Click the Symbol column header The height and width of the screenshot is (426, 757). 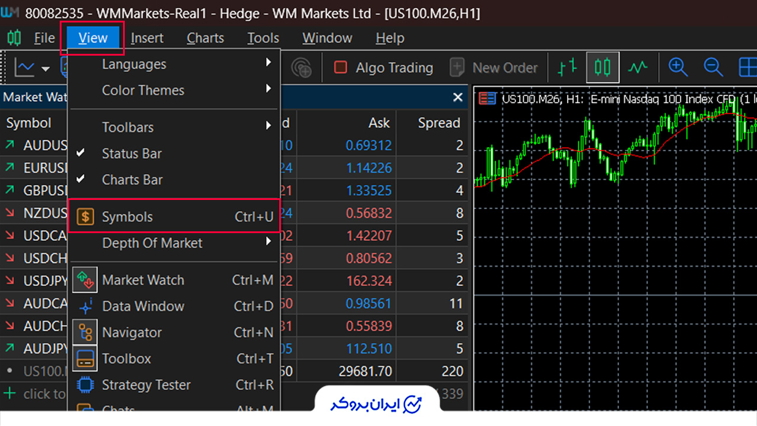click(x=29, y=122)
